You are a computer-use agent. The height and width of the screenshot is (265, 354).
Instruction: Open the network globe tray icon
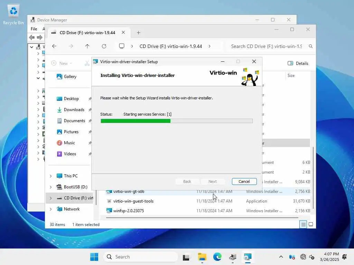pos(303,257)
